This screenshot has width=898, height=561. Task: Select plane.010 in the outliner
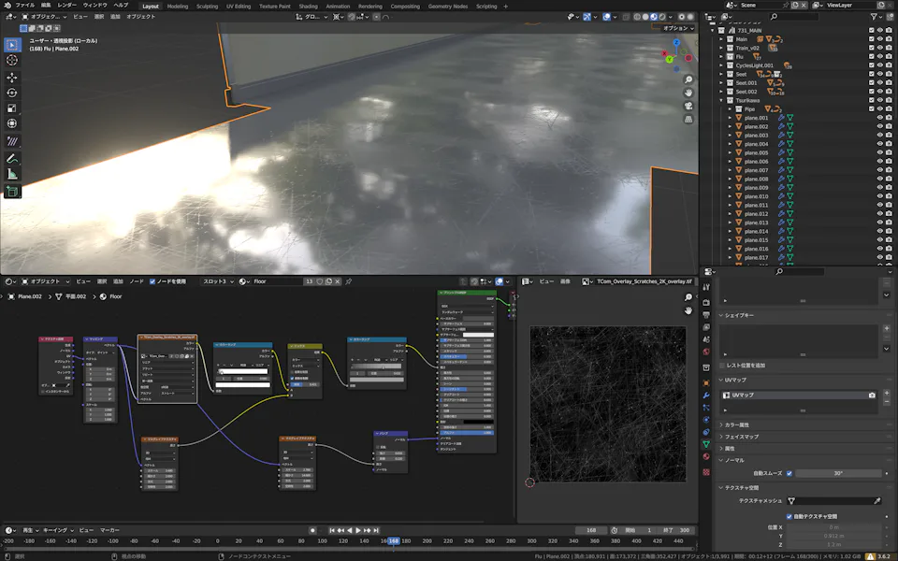point(756,196)
